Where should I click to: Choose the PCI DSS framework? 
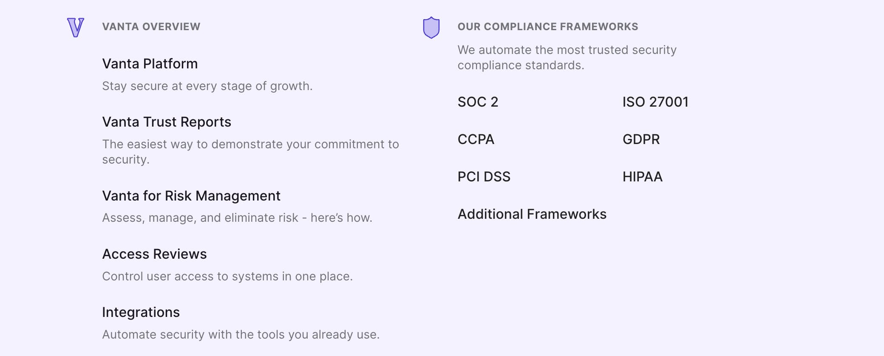[x=484, y=177]
